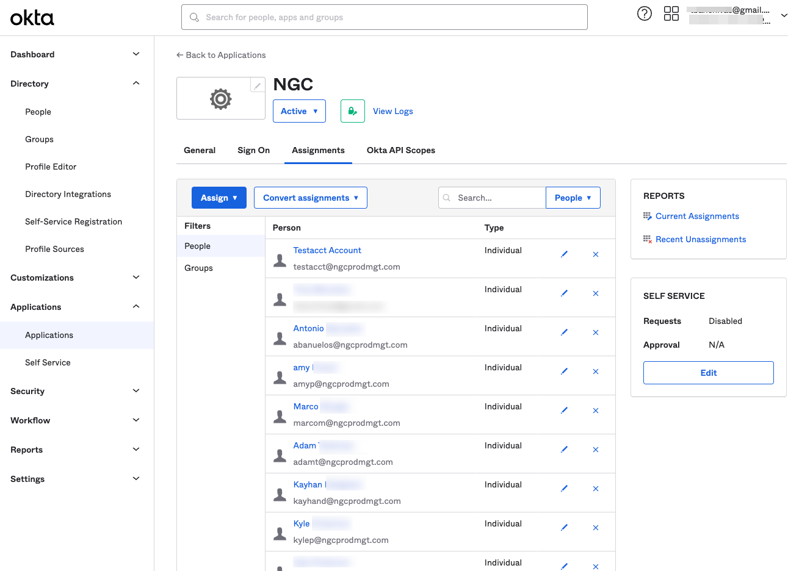Open the Current Assignments report link

pos(696,216)
